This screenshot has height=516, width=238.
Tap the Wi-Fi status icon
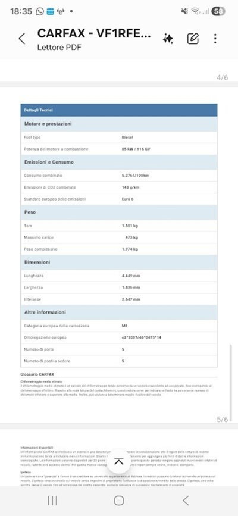tap(196, 11)
